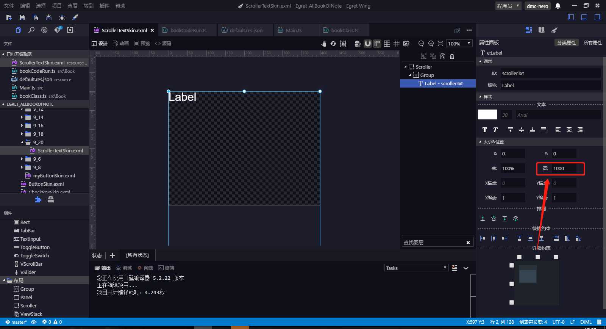Viewport: 606px width, 329px height.
Task: Apply italic text style
Action: (495, 130)
